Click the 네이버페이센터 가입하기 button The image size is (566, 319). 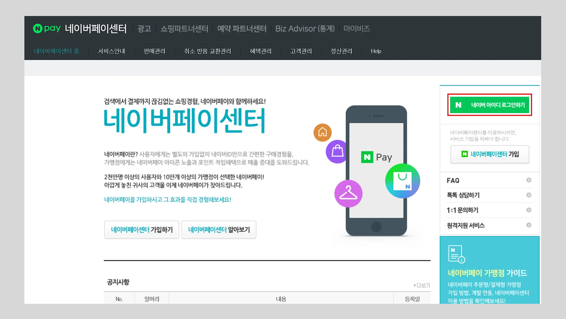click(141, 230)
